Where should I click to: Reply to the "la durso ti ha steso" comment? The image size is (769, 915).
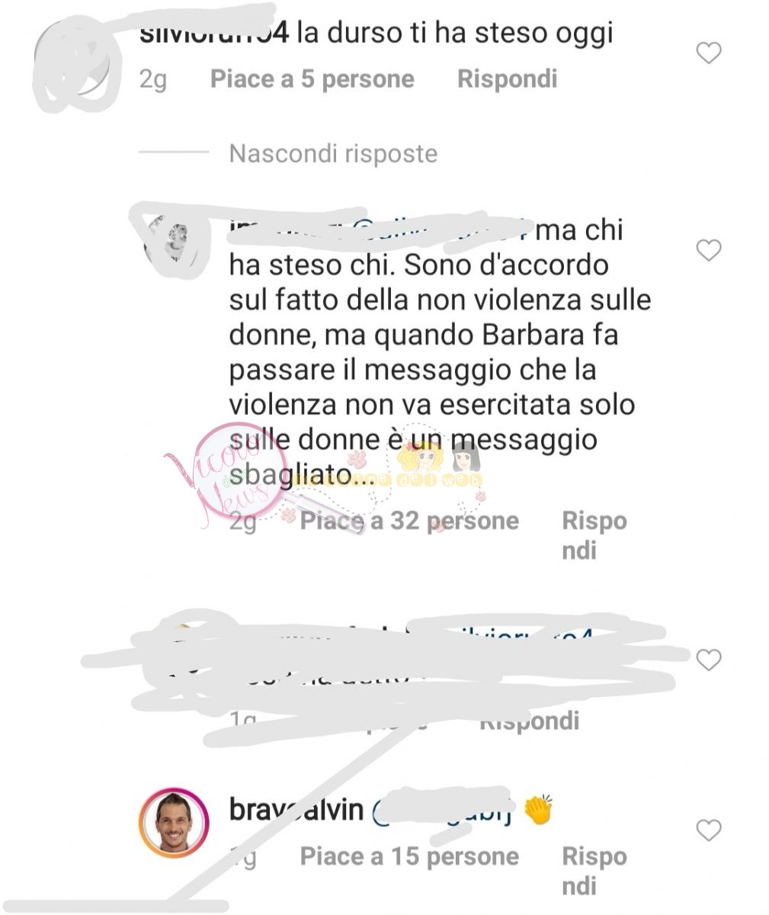pos(508,79)
